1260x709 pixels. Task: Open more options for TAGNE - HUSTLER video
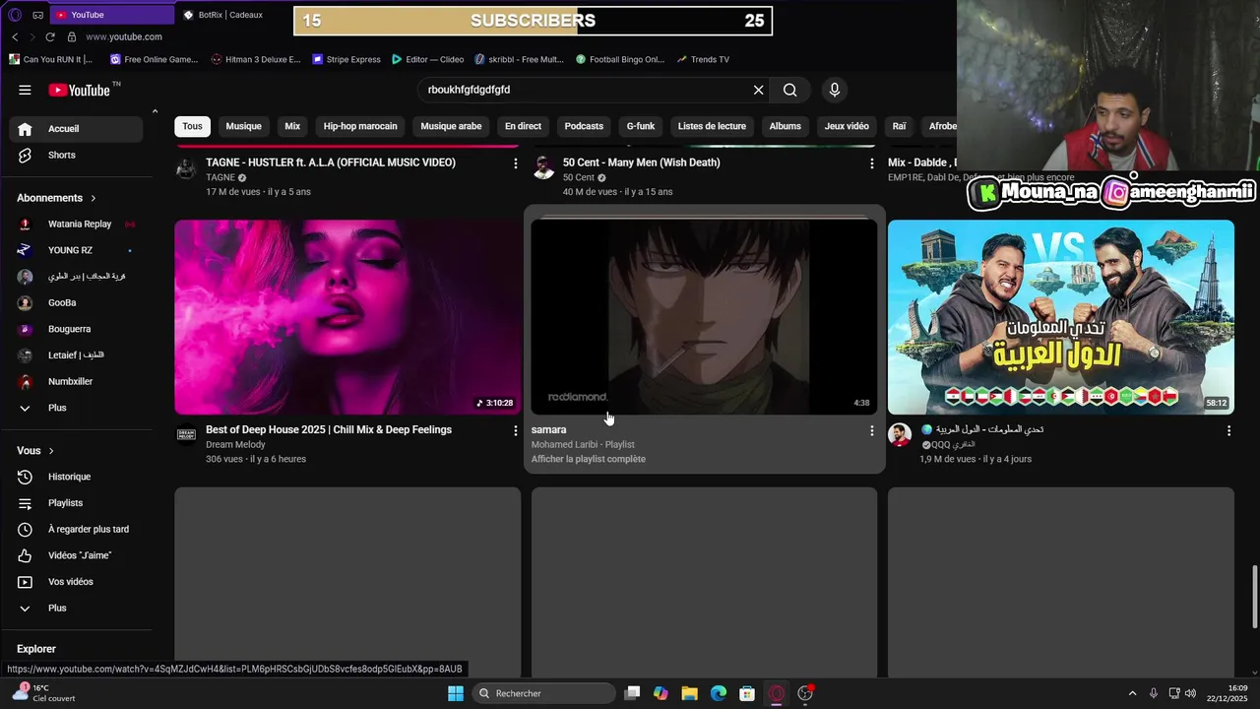515,163
